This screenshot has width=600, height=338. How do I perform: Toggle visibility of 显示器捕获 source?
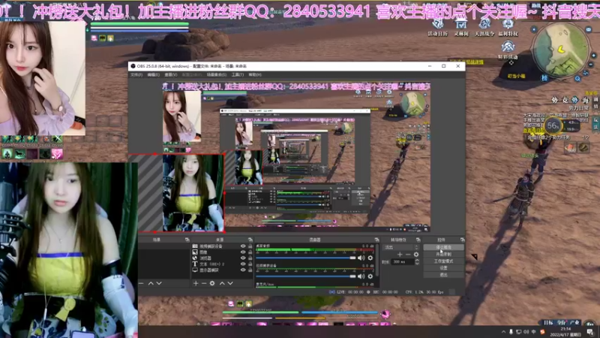coord(243,270)
